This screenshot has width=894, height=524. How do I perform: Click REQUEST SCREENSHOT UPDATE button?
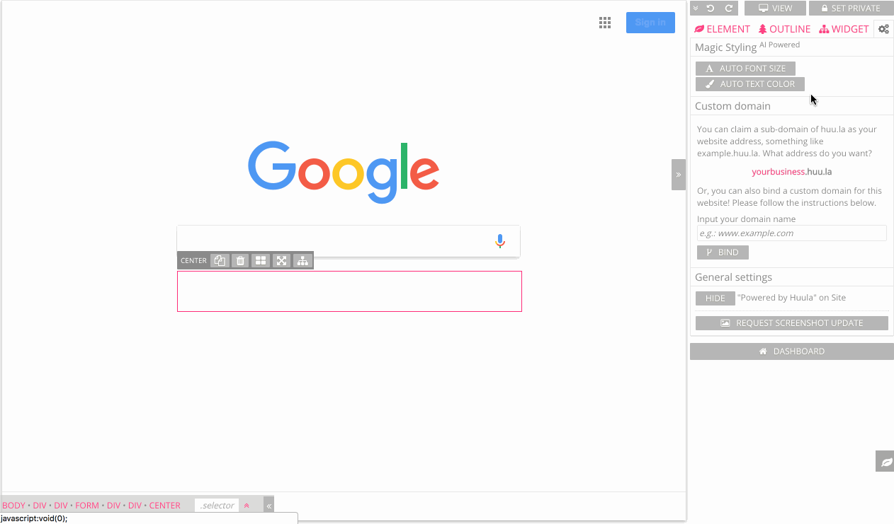pos(792,323)
